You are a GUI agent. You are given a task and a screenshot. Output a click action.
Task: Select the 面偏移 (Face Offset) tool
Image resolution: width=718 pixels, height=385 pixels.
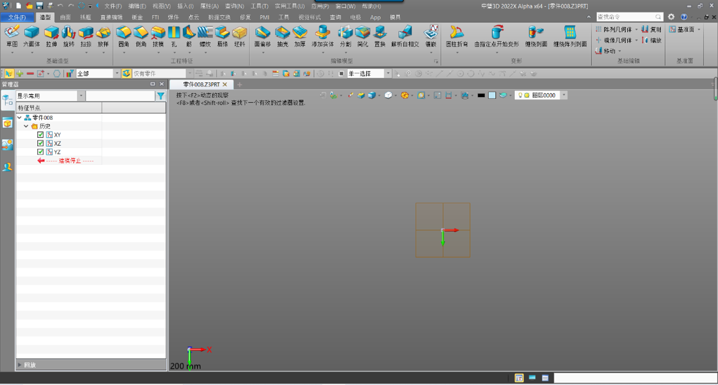pyautogui.click(x=263, y=36)
